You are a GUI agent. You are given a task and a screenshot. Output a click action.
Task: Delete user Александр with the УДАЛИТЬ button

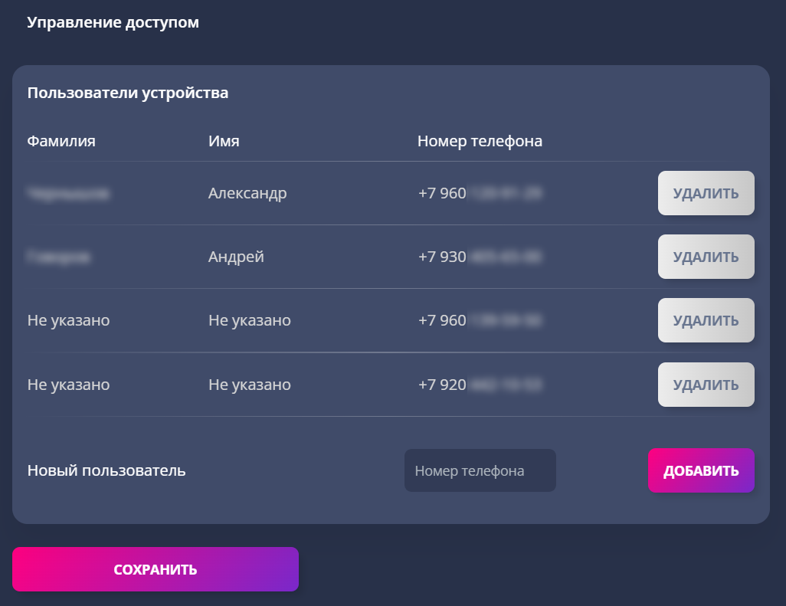pos(706,193)
